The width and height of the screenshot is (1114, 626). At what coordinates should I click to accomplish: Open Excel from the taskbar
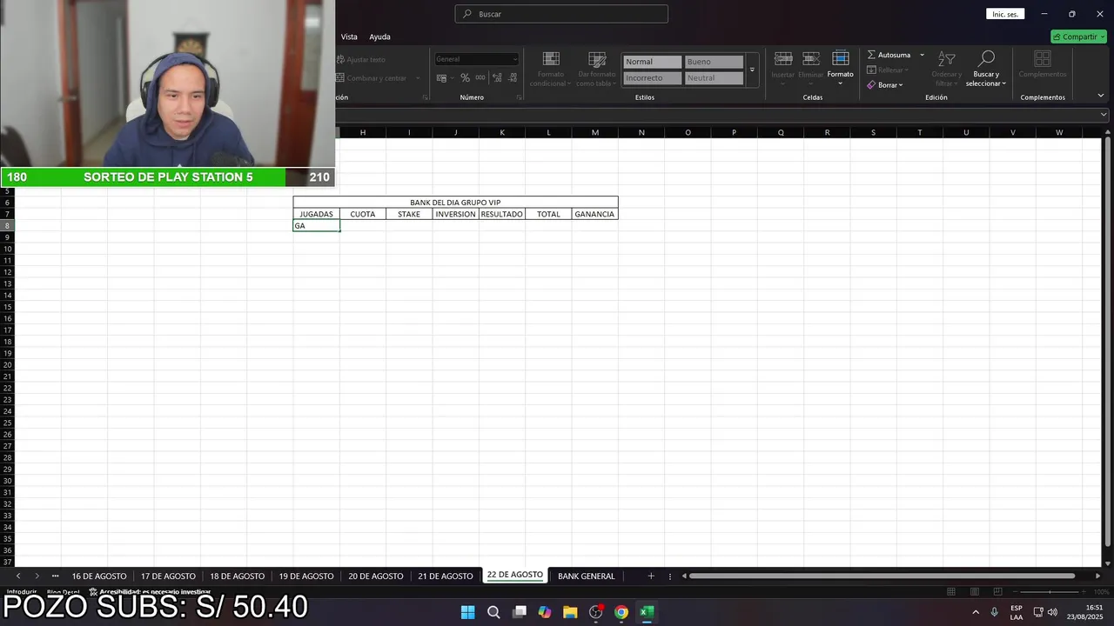tap(647, 612)
